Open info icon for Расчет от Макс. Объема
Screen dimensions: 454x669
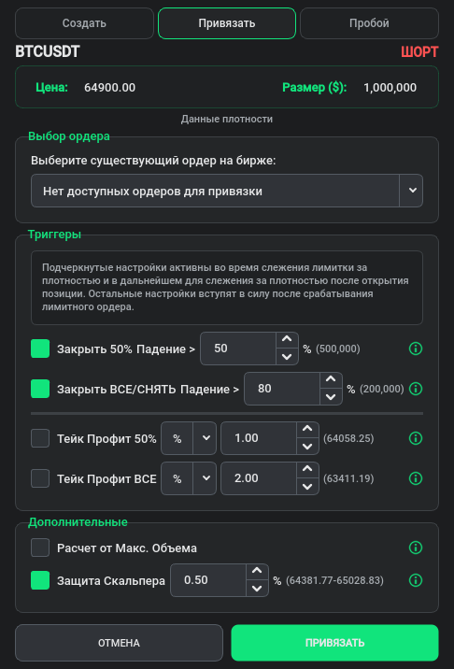415,548
